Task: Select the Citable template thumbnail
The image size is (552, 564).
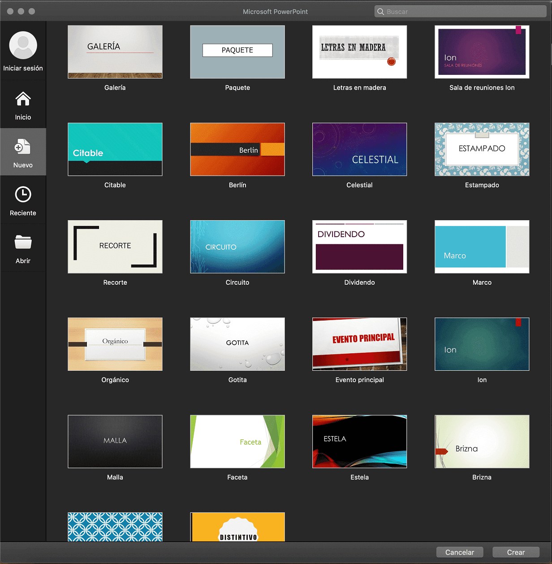Action: pyautogui.click(x=115, y=149)
